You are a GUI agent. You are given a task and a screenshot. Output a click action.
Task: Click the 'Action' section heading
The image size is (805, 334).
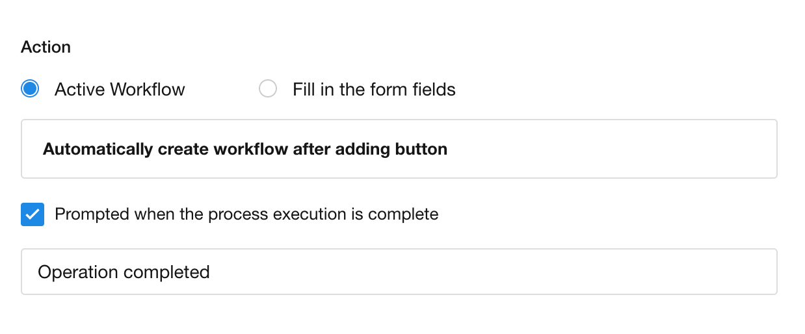[x=46, y=47]
